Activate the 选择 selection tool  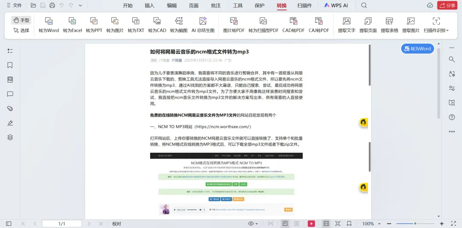point(21,30)
